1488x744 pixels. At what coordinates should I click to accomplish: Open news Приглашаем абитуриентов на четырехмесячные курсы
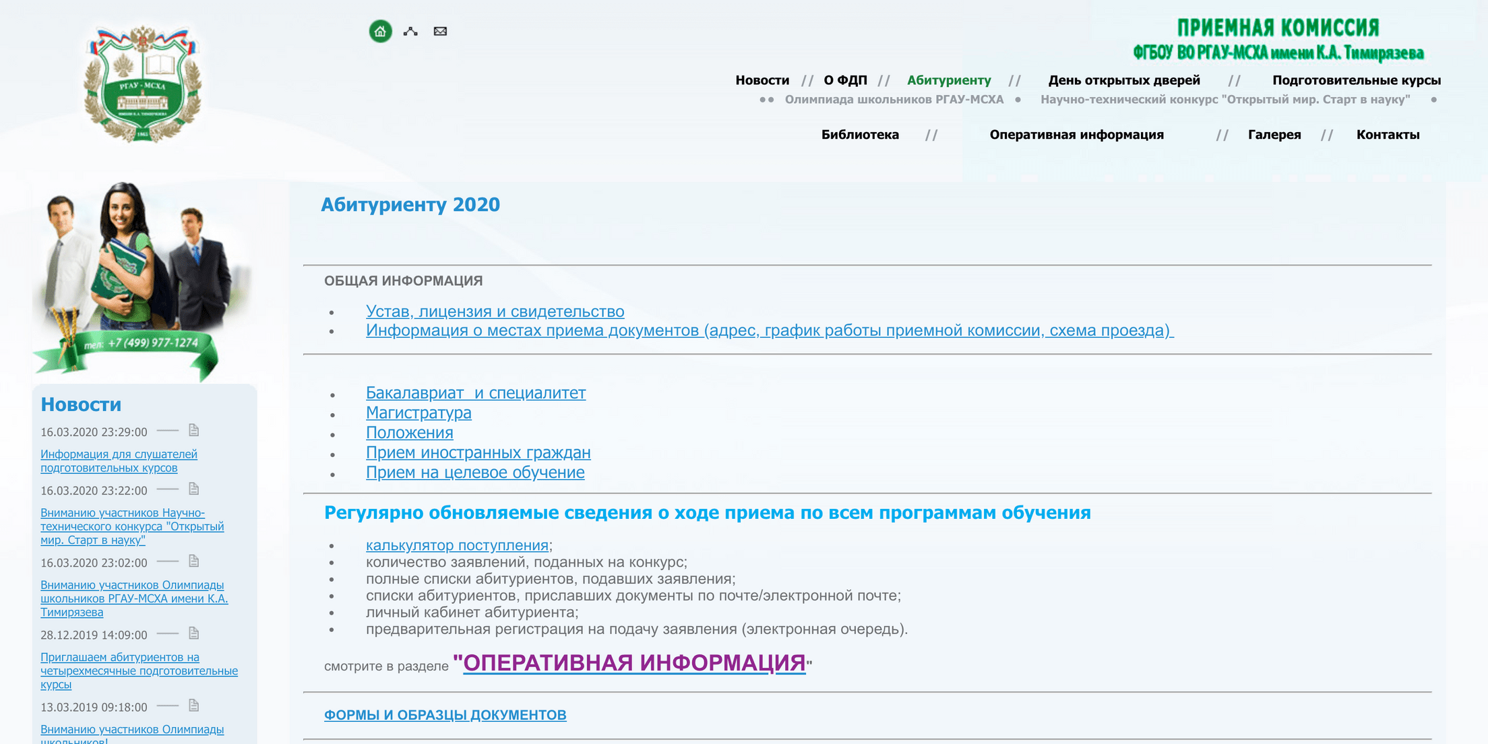(139, 671)
